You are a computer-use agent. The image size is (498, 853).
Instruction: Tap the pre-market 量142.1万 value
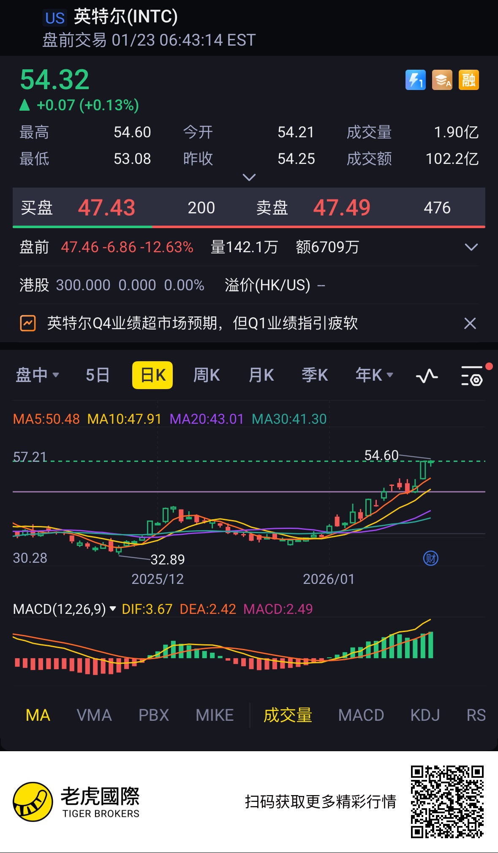point(244,247)
